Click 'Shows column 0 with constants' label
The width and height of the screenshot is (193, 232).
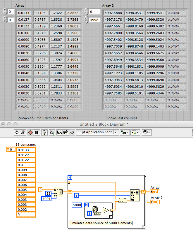pyautogui.click(x=43, y=118)
